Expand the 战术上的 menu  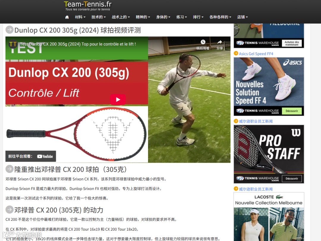pyautogui.click(x=121, y=17)
